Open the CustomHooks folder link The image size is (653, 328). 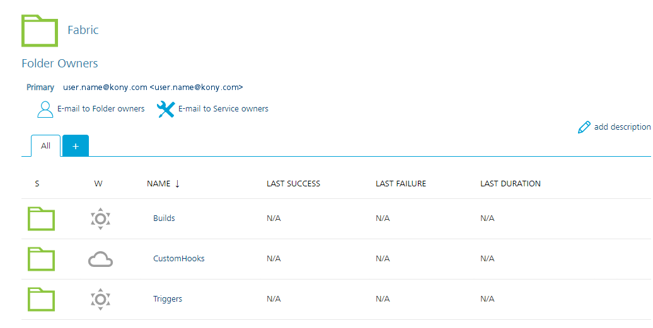(179, 259)
